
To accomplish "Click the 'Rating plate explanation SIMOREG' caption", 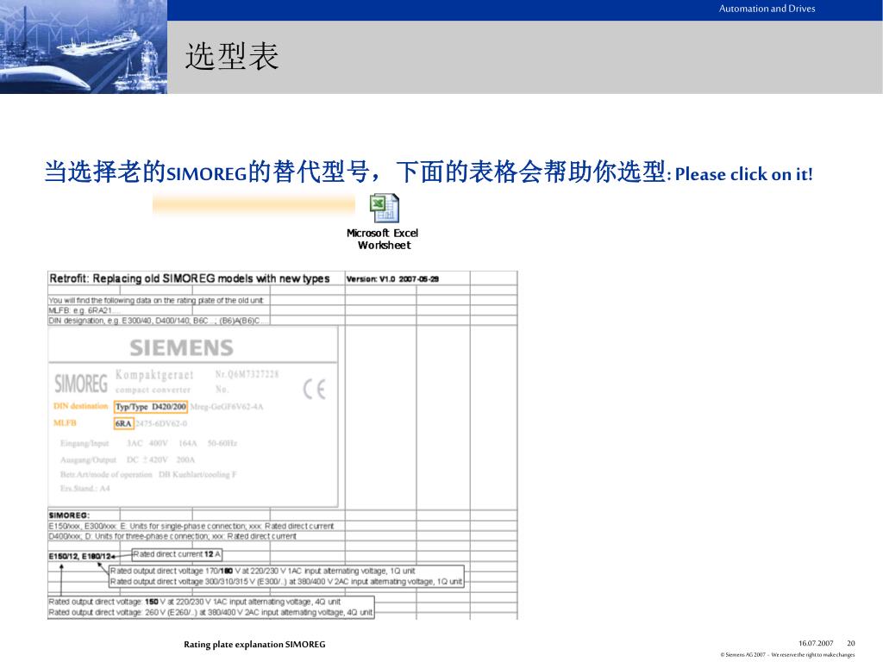I will tap(254, 645).
